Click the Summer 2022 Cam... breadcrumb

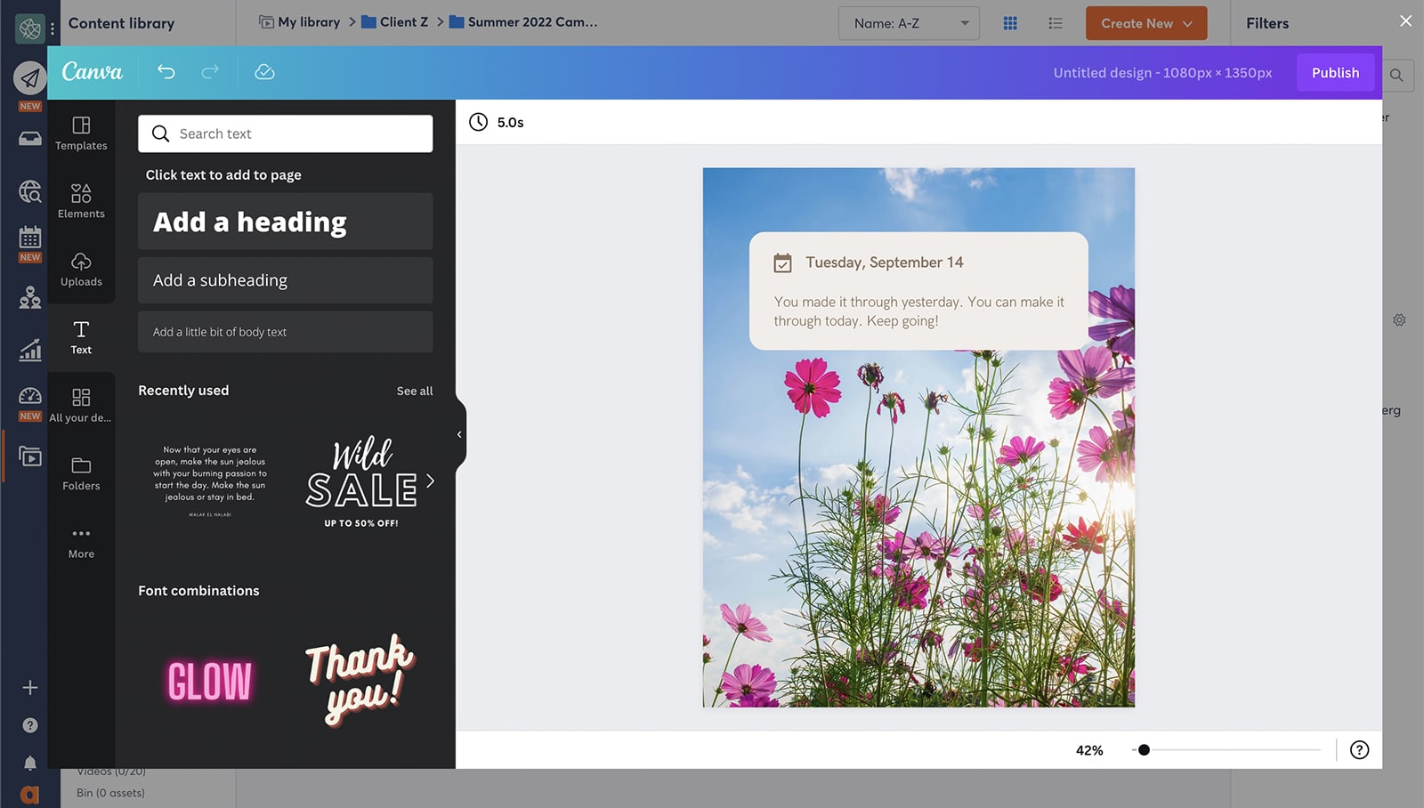pyautogui.click(x=523, y=22)
